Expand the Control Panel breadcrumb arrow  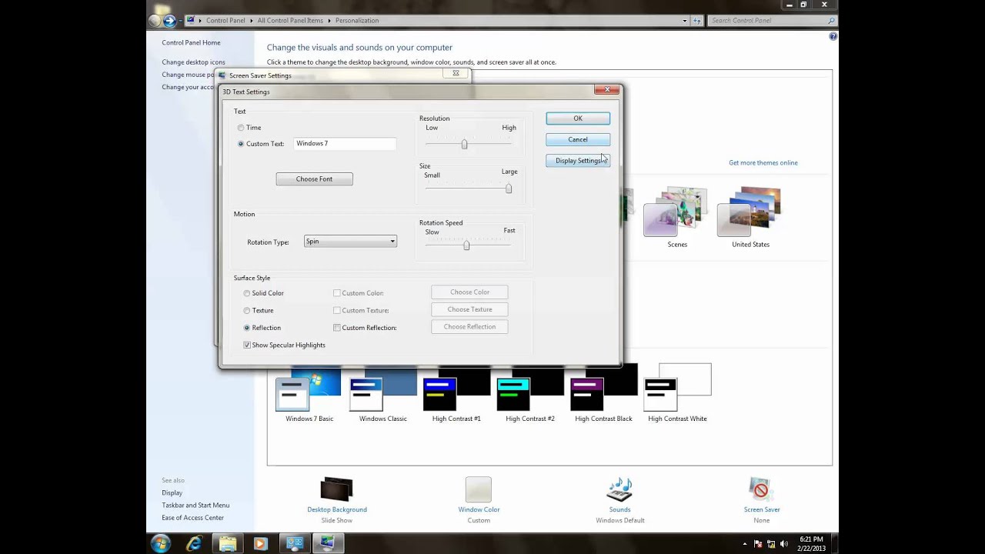click(252, 21)
